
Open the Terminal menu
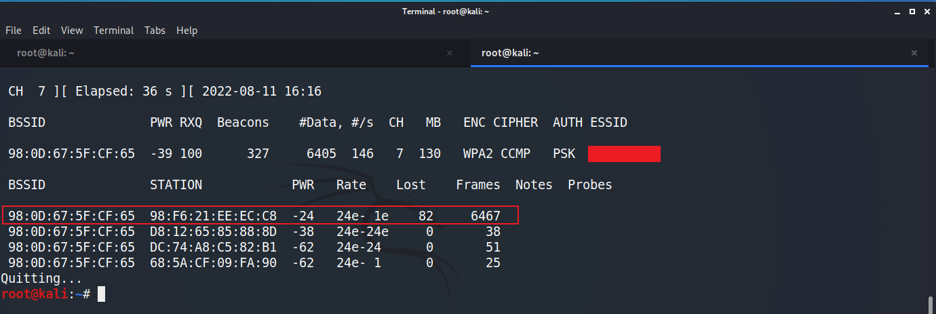(113, 31)
